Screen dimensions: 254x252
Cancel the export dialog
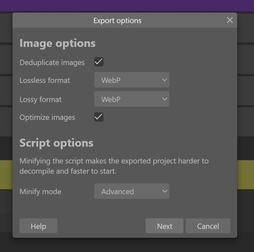(x=208, y=226)
